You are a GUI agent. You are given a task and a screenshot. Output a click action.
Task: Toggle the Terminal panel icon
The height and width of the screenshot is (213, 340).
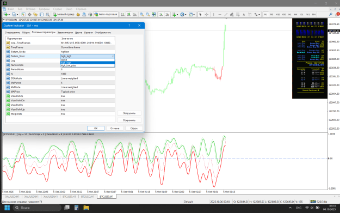click(x=41, y=14)
